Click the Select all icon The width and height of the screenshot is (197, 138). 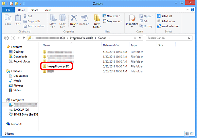pos(159,16)
